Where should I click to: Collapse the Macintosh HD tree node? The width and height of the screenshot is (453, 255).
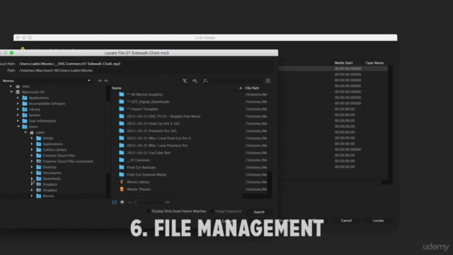(11, 92)
